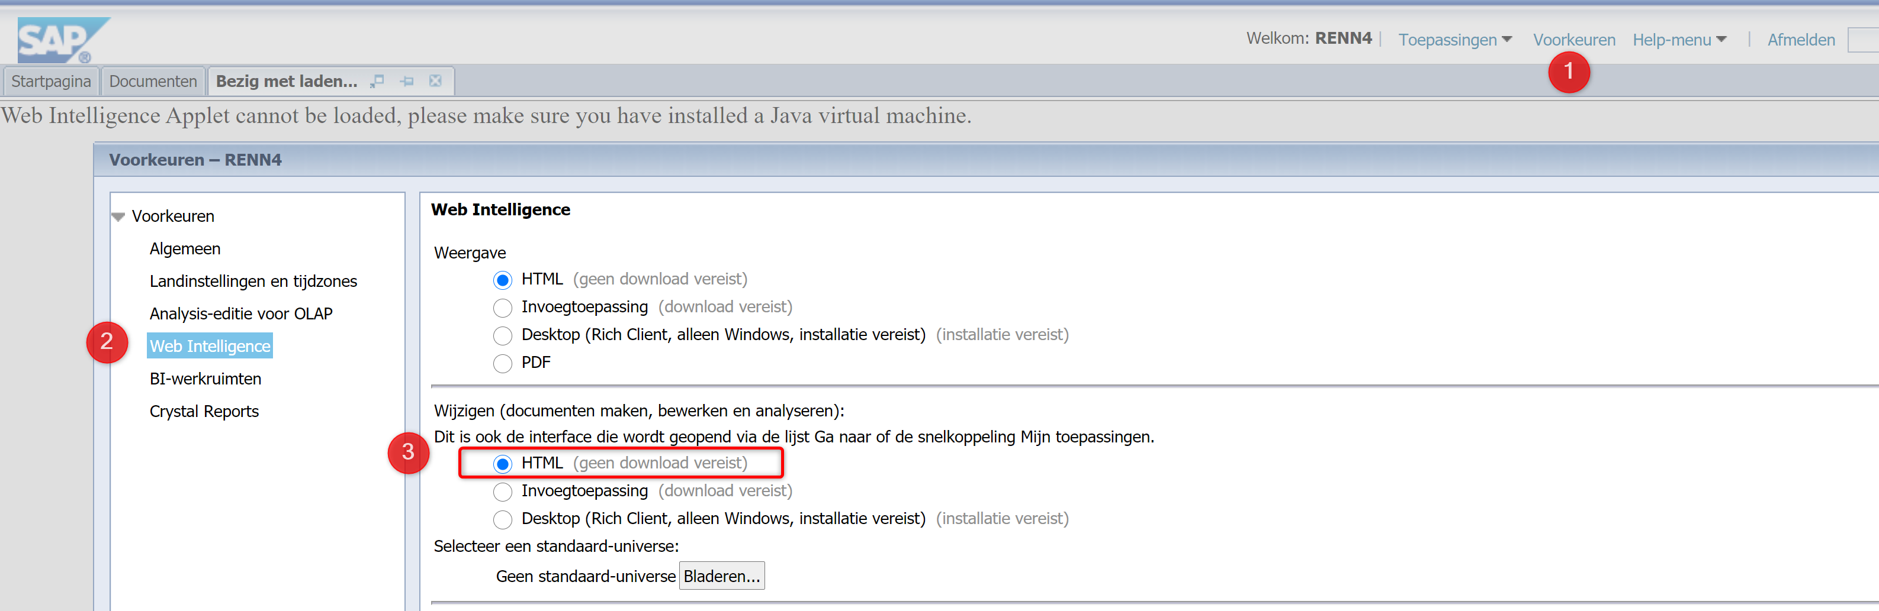
Task: Open BI-werkruimten preferences
Action: pos(205,379)
